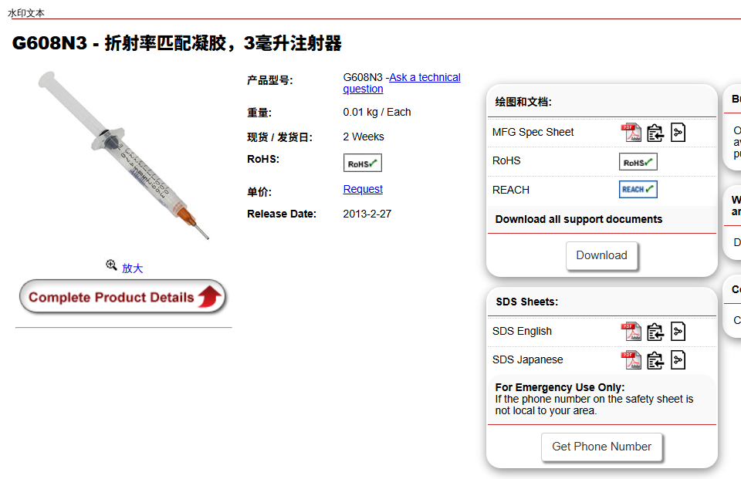
Task: Open REACH compliance badge
Action: (638, 190)
